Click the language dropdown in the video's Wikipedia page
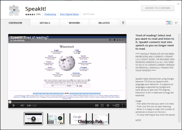This screenshot has height=130, width=182. pyautogui.click(x=72, y=86)
